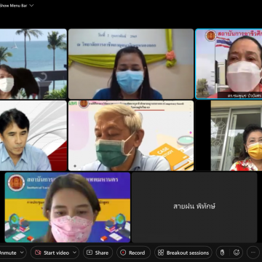Click the red Record circle icon

click(123, 253)
